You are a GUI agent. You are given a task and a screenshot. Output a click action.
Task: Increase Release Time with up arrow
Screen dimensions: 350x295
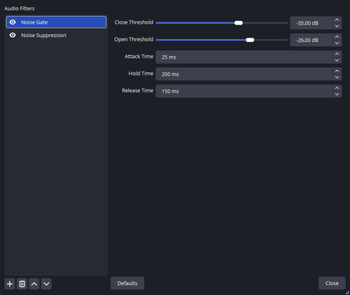coord(337,88)
